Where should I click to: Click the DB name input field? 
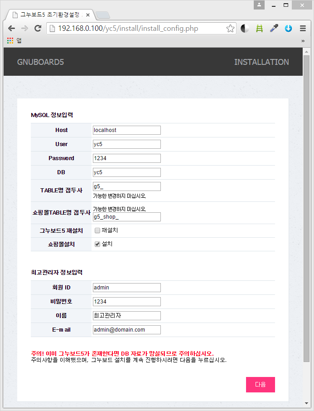[127, 172]
